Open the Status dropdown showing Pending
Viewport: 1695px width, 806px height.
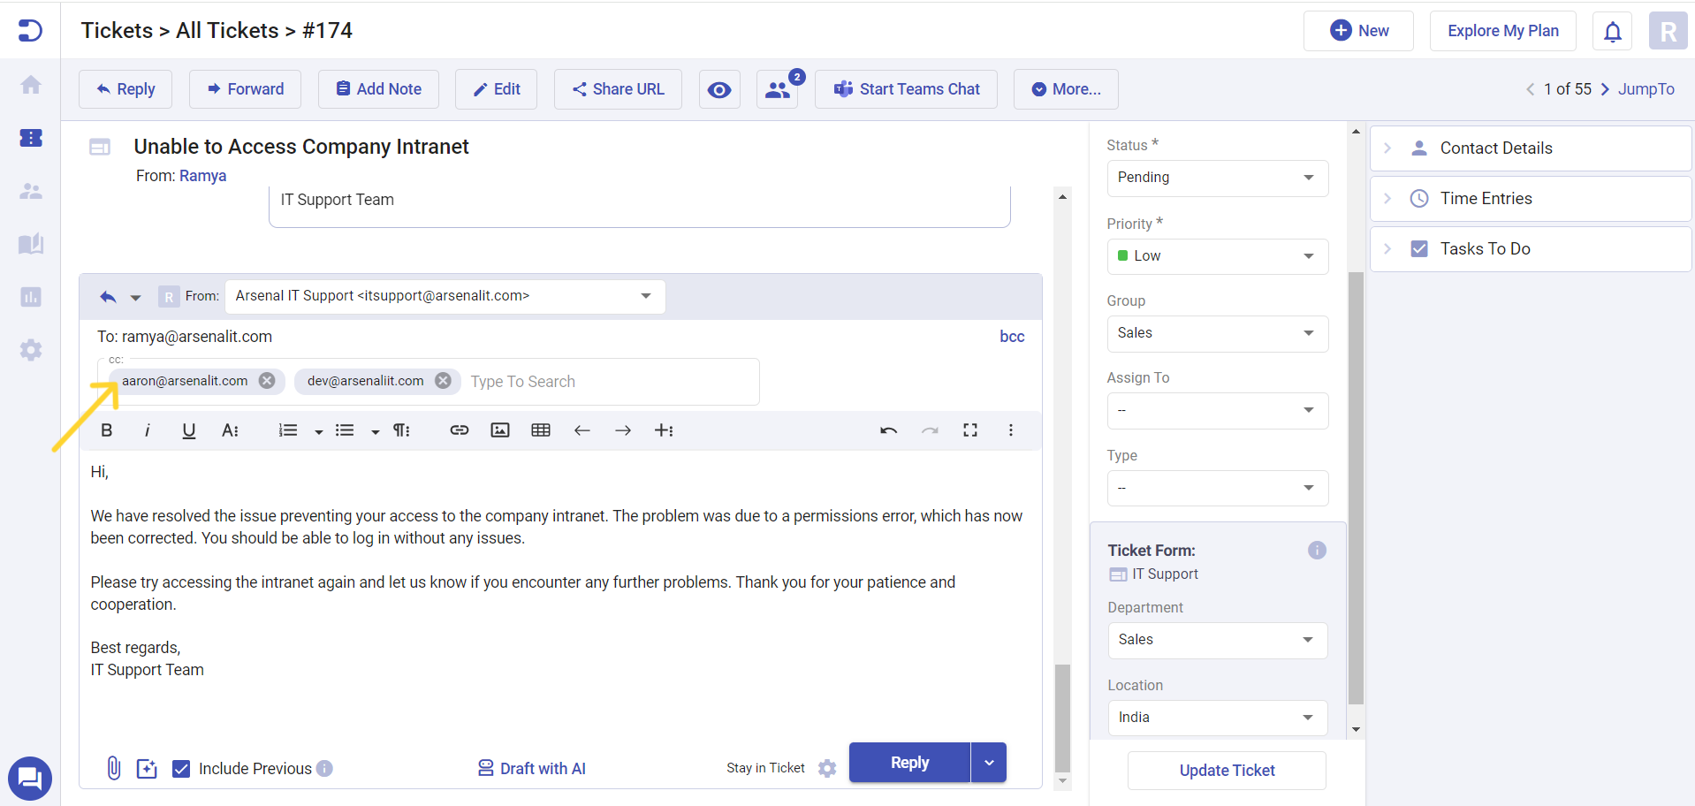tap(1217, 178)
